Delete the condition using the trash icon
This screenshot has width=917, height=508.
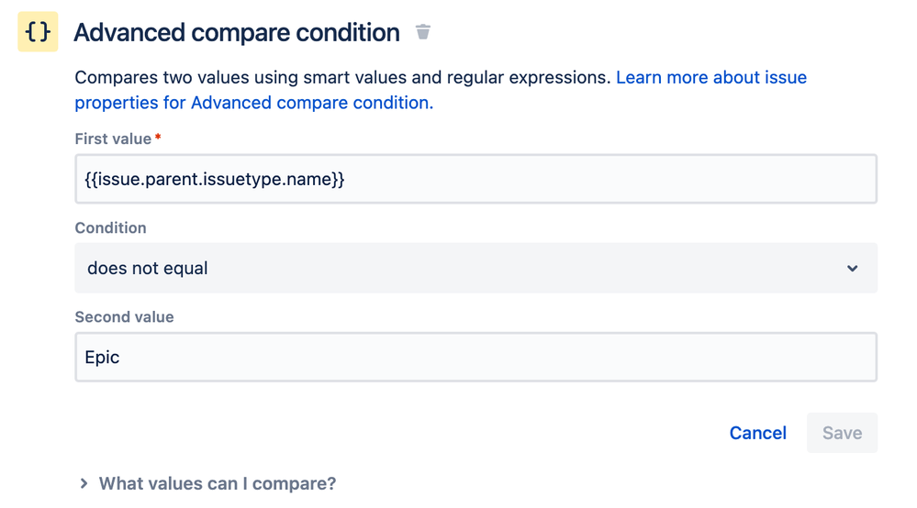point(422,32)
